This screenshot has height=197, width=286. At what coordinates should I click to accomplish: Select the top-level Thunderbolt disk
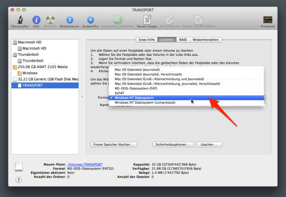click(45, 55)
